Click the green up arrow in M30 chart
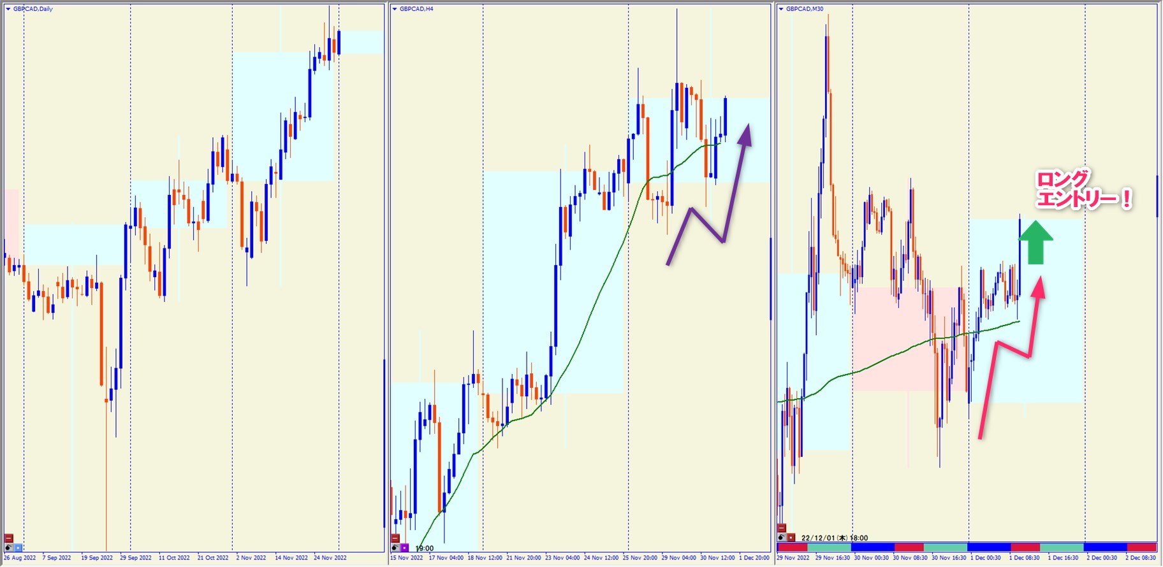 point(1035,243)
